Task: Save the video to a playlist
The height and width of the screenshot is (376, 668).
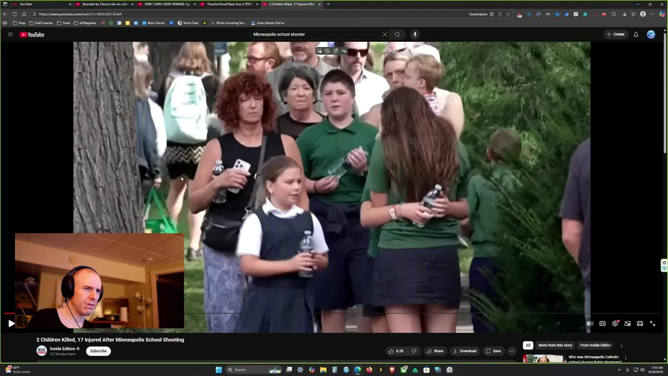Action: 493,351
